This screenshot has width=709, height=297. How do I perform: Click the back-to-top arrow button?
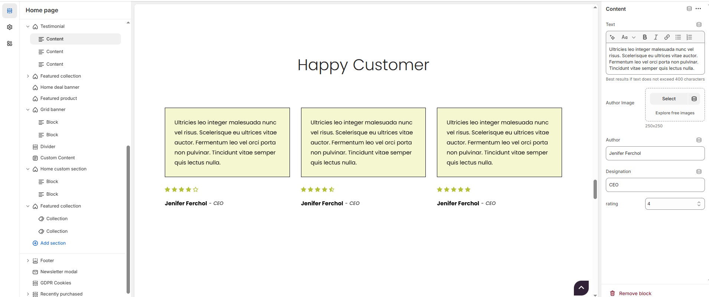click(x=581, y=288)
